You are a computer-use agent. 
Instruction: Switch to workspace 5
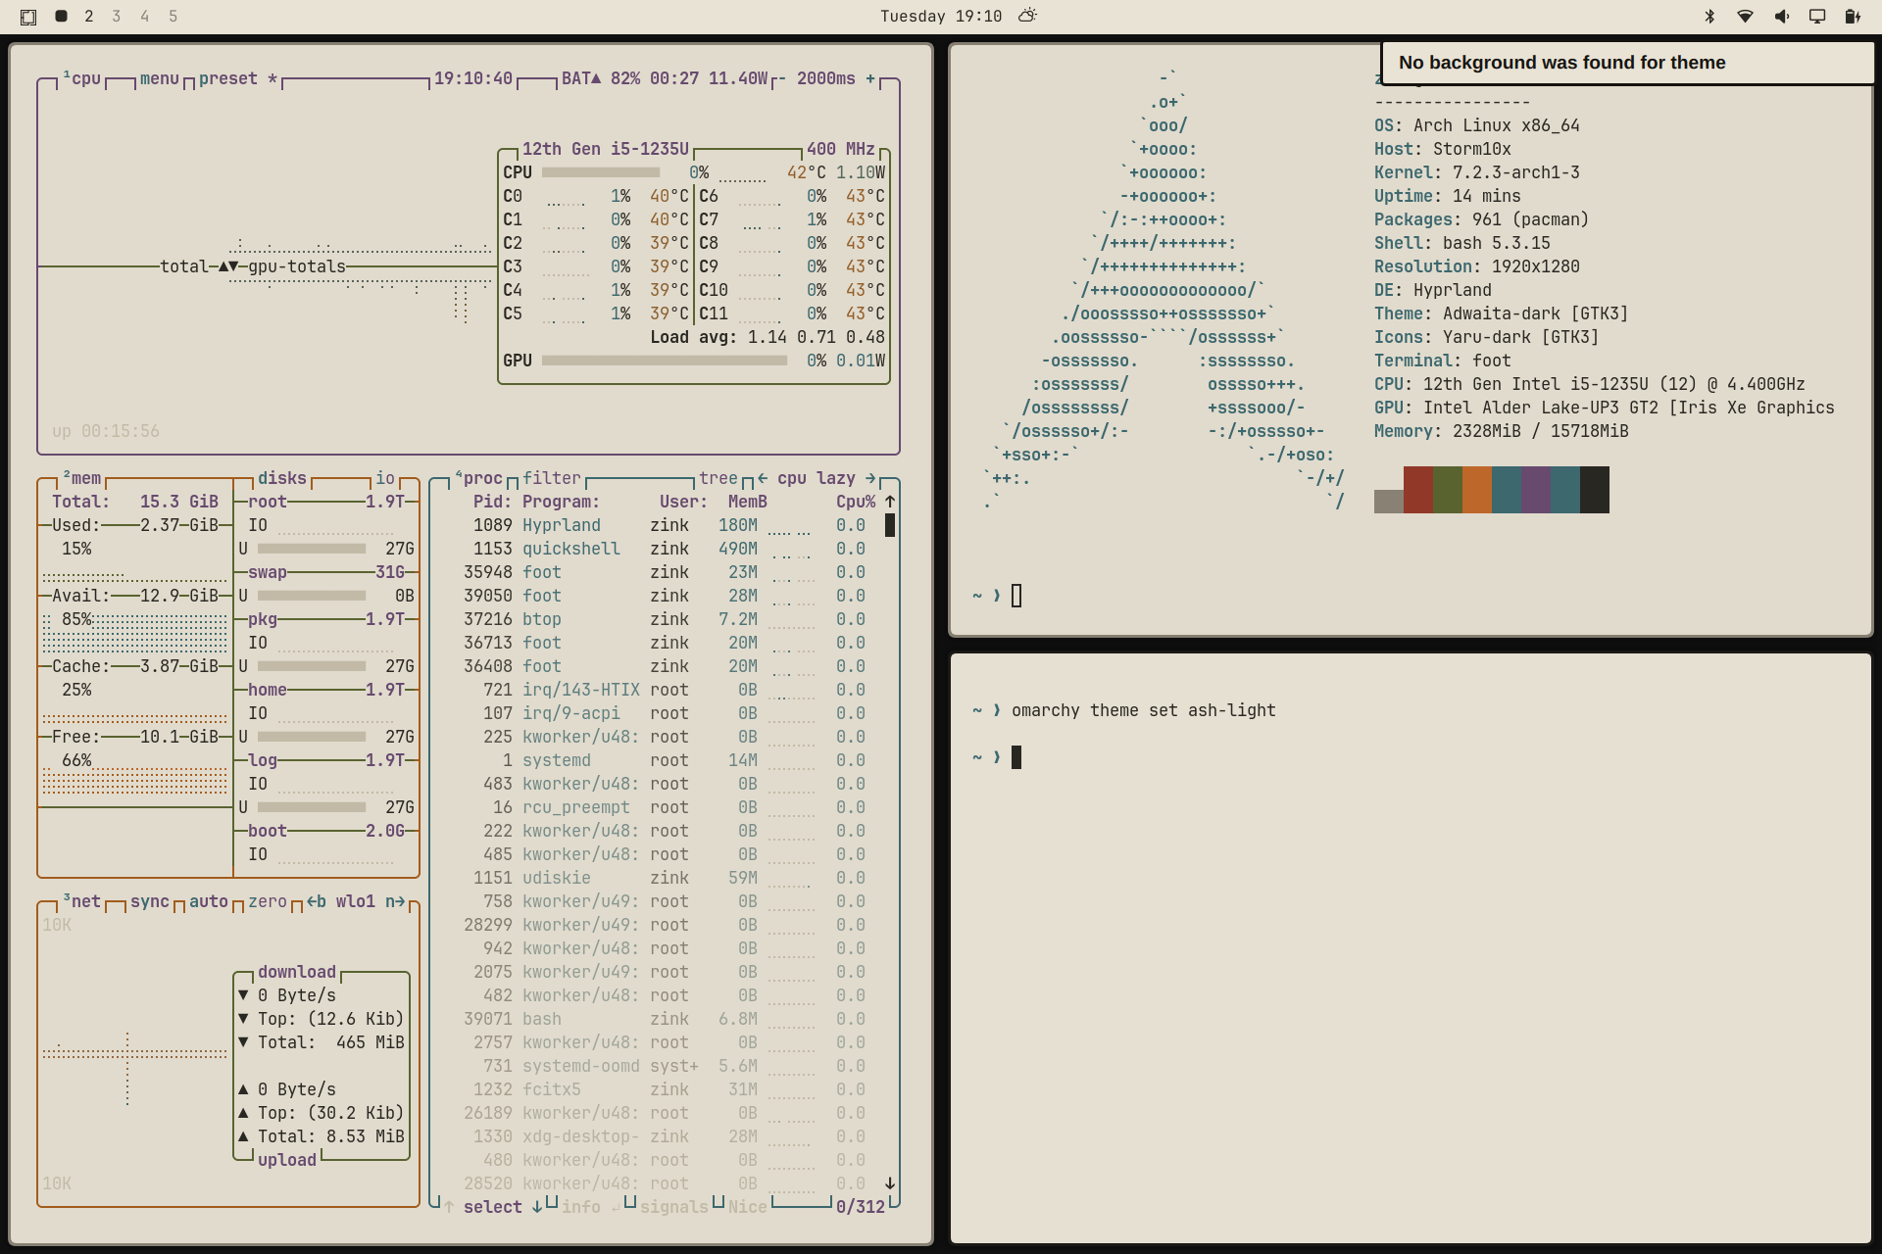point(173,17)
